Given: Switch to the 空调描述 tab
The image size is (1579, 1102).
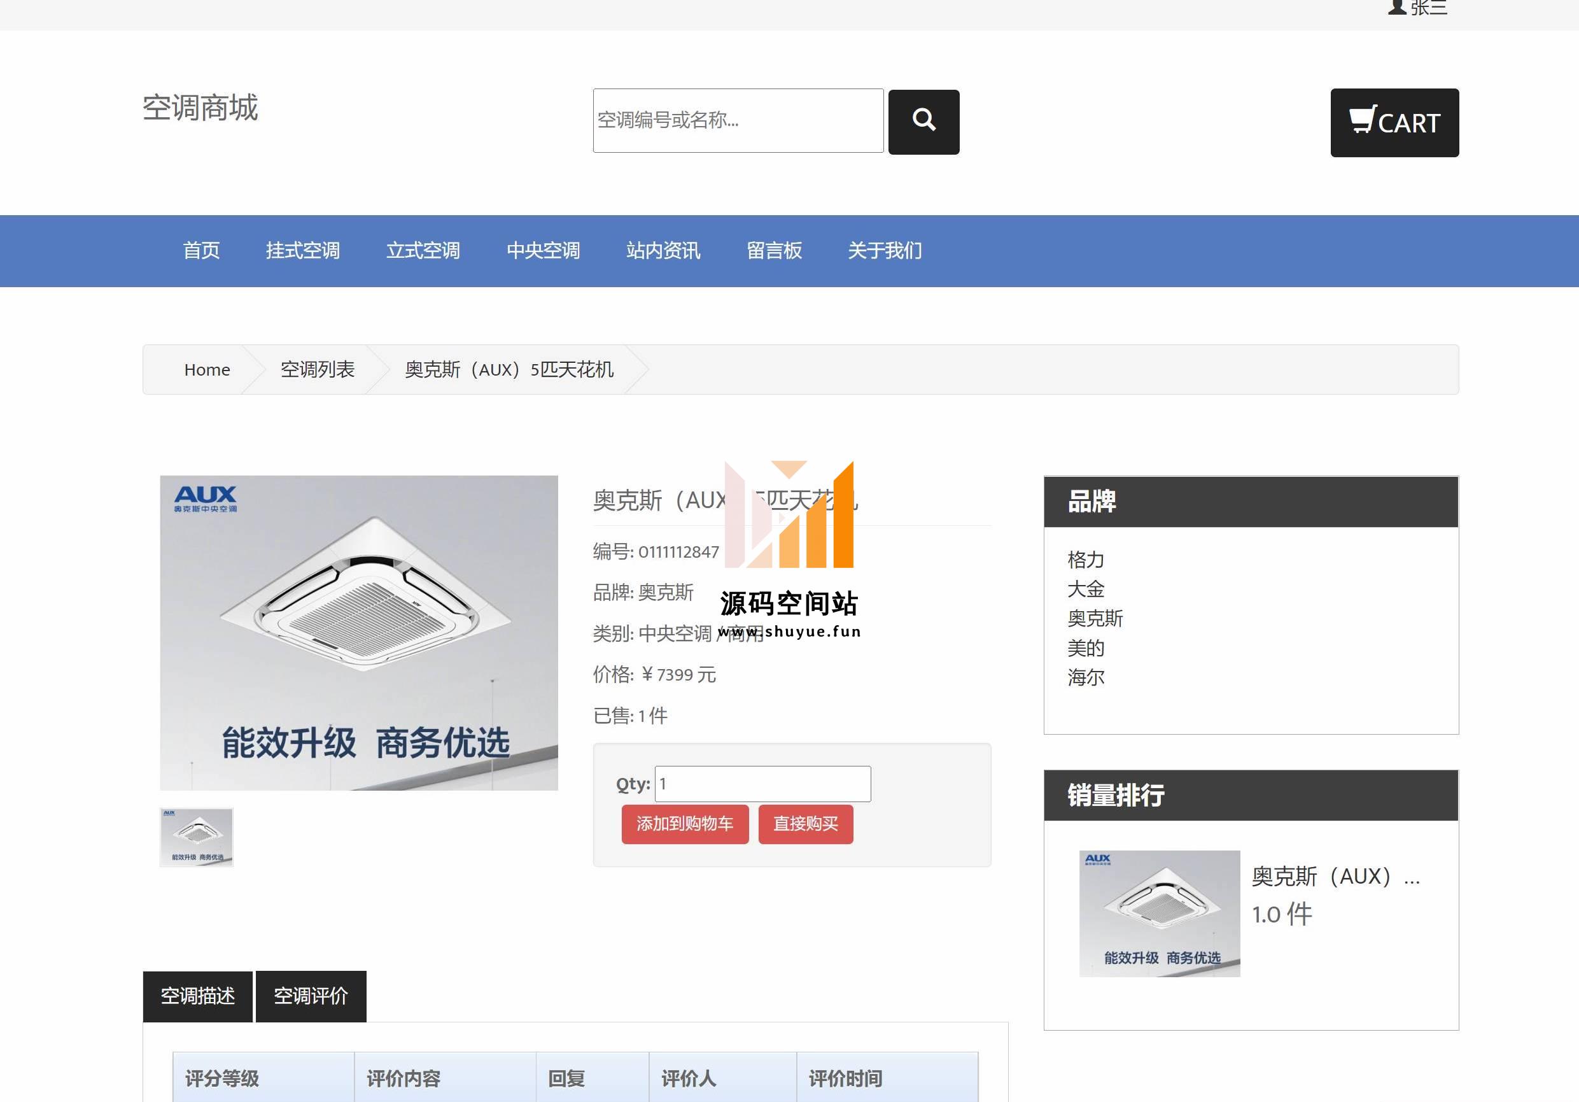Looking at the screenshot, I should 197,996.
